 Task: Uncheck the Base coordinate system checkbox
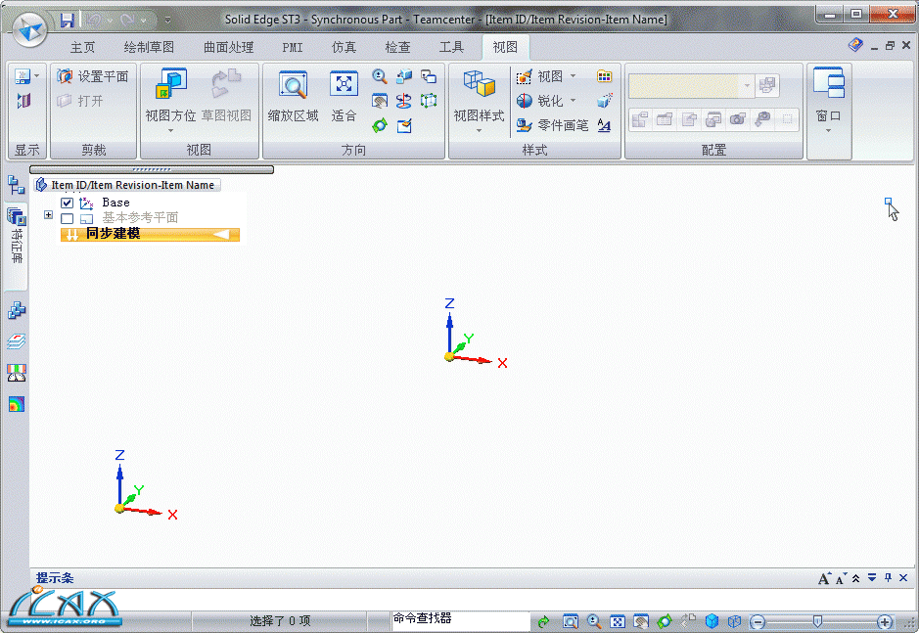click(x=68, y=203)
